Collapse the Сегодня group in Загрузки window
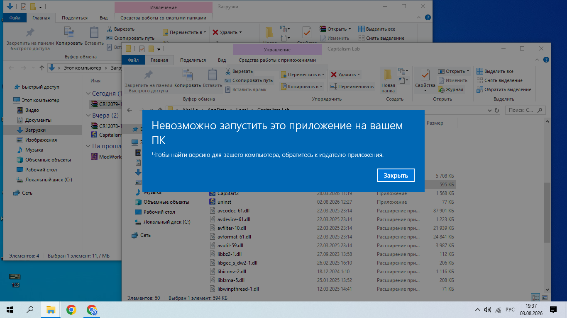Image resolution: width=567 pixels, height=318 pixels. 88,94
